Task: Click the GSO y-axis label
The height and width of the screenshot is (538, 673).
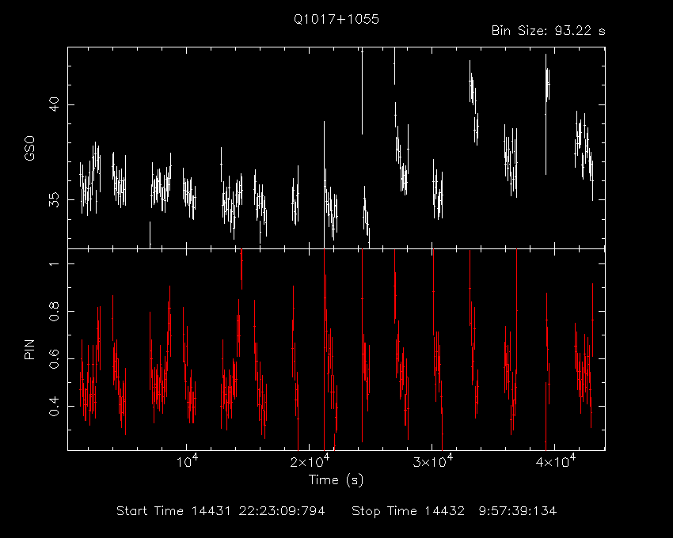Action: (29, 149)
